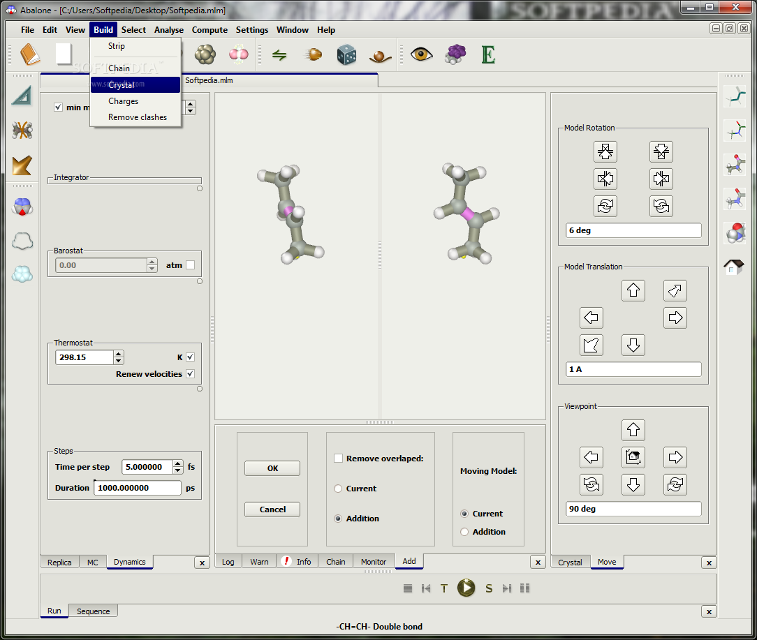Select the space-filling spheres display icon
The height and width of the screenshot is (640, 757).
click(x=735, y=233)
